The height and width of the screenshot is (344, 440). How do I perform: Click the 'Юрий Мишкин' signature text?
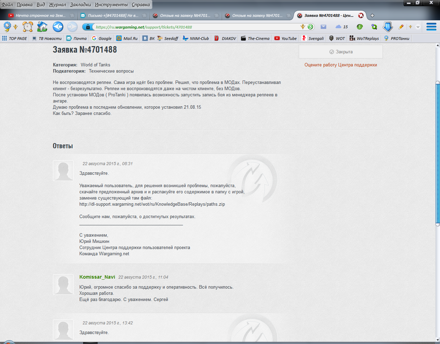coord(94,241)
